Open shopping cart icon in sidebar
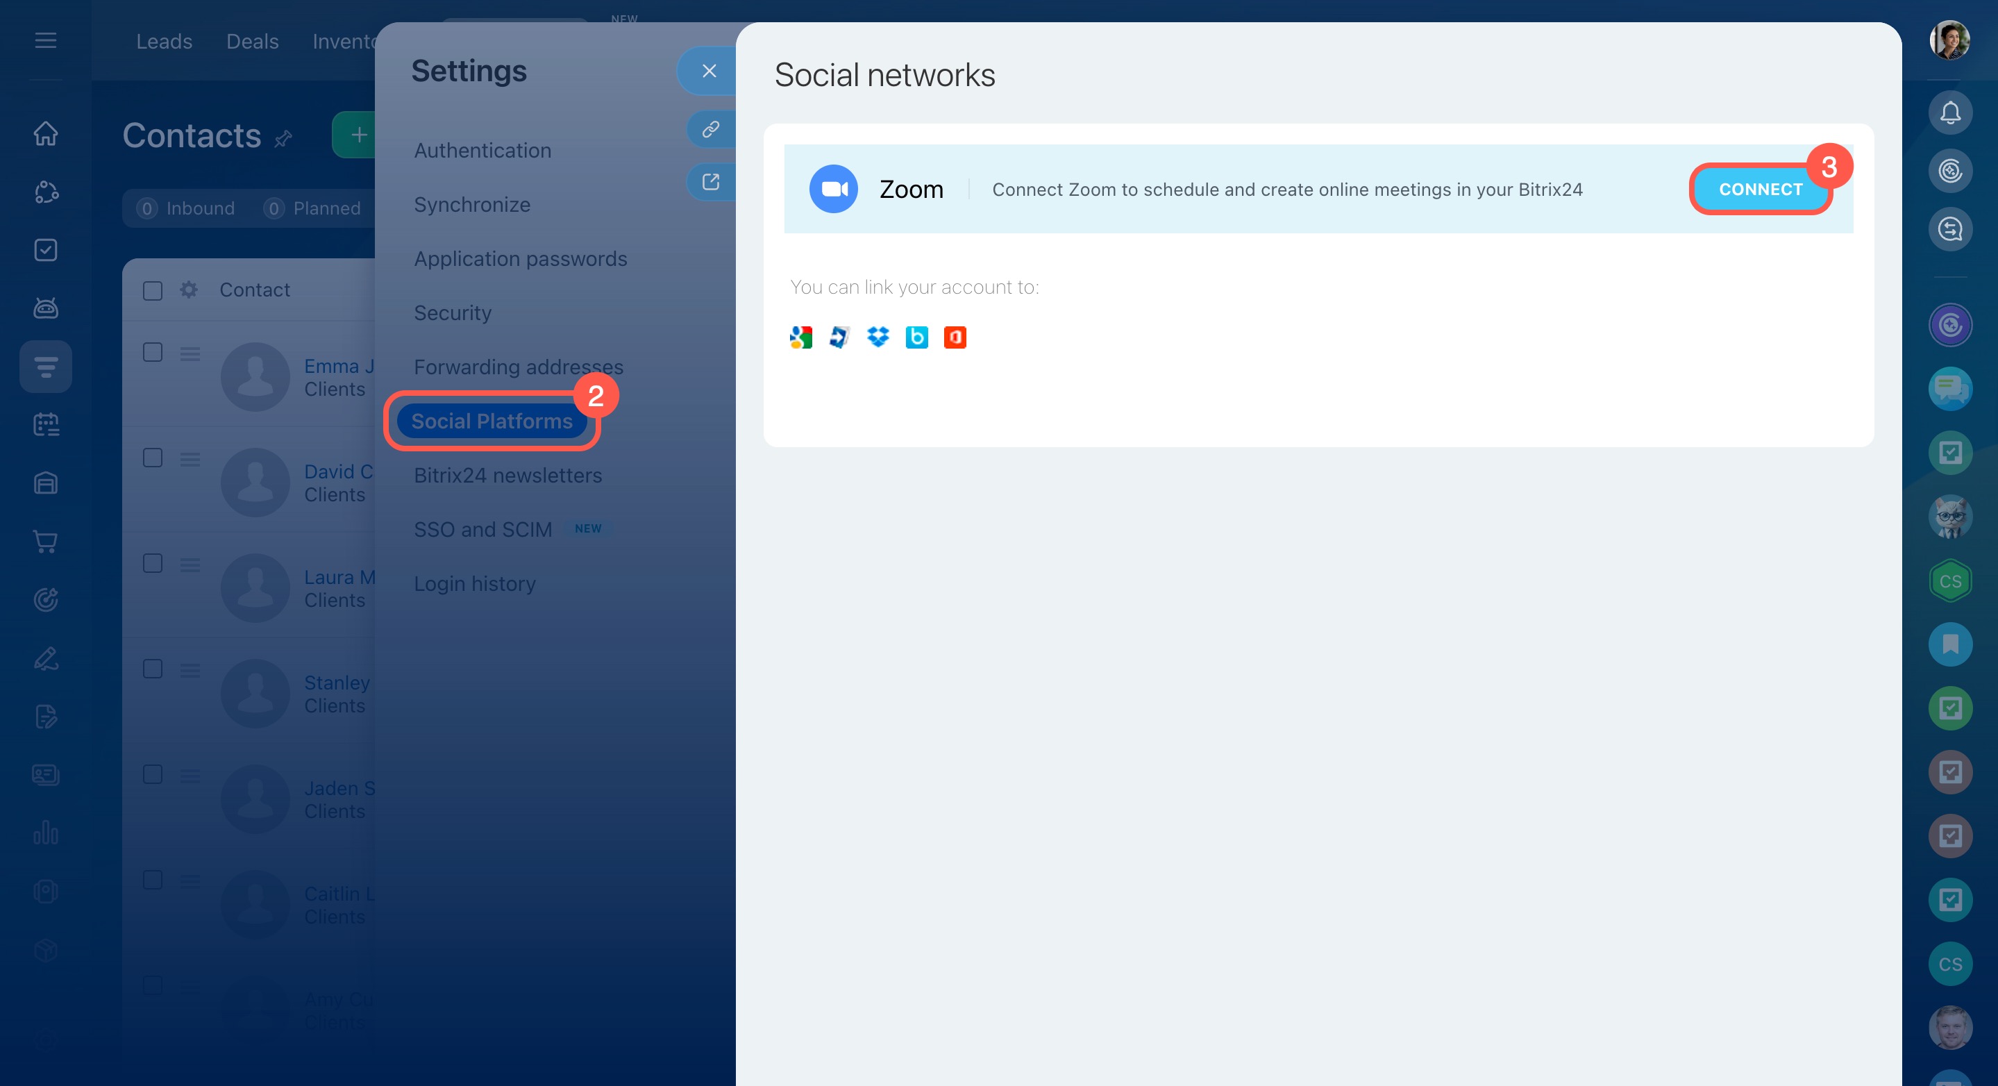1998x1086 pixels. [46, 542]
